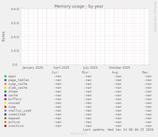Viewport: 158px width, 137px height.
Task: Click the 'active' legend label
Action: [x=14, y=122]
